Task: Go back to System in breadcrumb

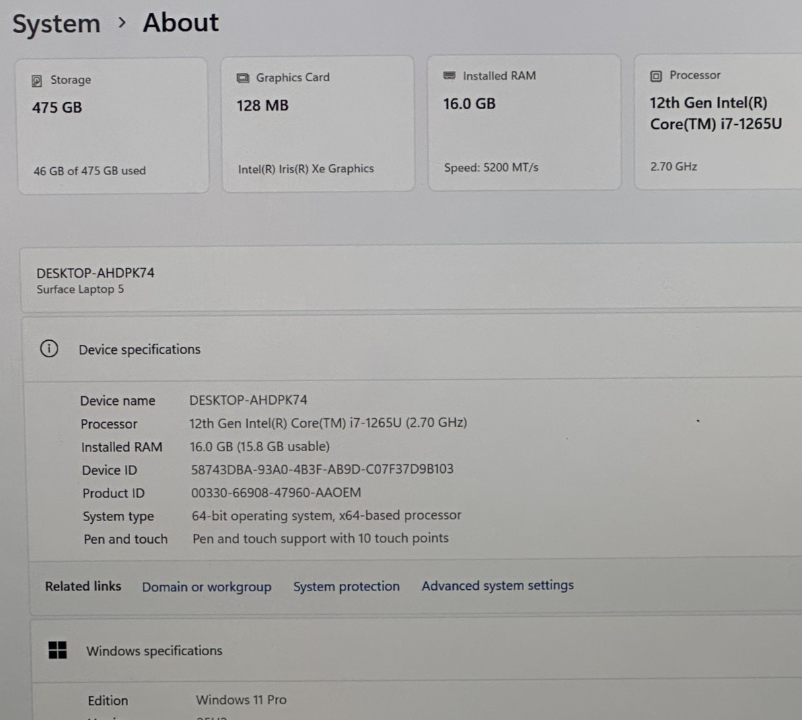Action: click(x=57, y=24)
